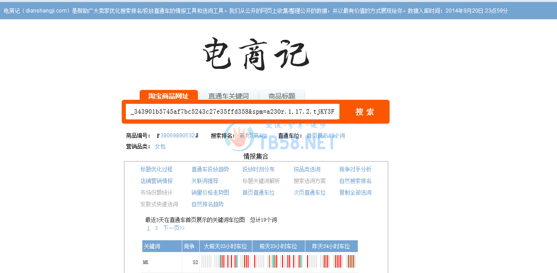Select the 淘宝商品网址 tab
The width and height of the screenshot is (557, 273).
coord(168,96)
